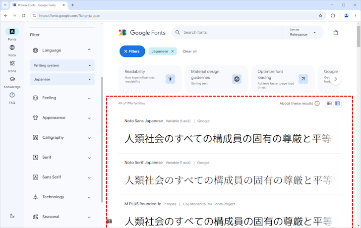This screenshot has height=228, width=361.
Task: Open the Fonts section in sidebar
Action: (x=12, y=34)
